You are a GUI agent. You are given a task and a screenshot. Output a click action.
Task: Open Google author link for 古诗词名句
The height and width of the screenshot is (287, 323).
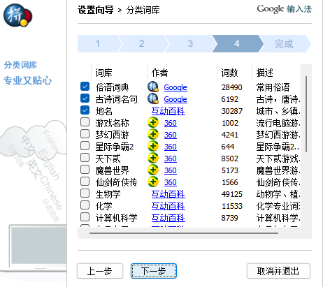click(x=175, y=99)
